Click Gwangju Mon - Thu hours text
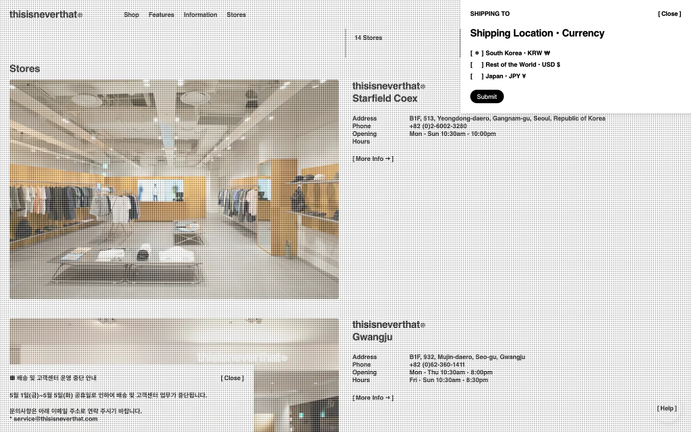Viewport: 691px width, 432px height. tap(451, 372)
